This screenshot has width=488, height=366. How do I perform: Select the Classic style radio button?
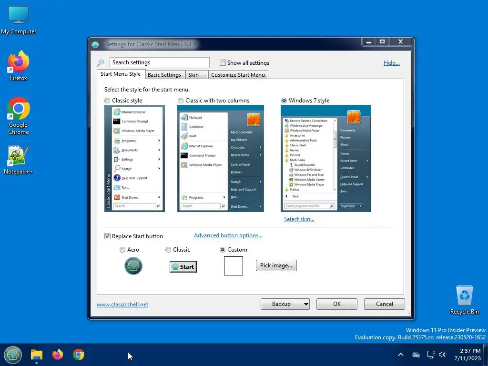click(x=107, y=101)
